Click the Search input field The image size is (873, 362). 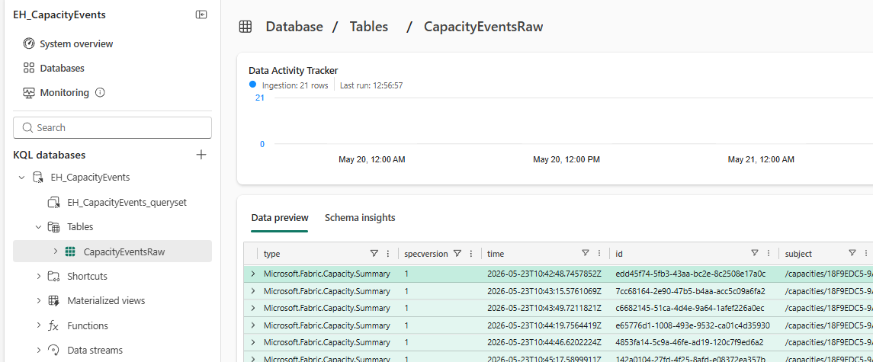[113, 127]
